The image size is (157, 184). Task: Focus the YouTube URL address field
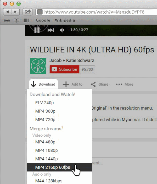96,12
